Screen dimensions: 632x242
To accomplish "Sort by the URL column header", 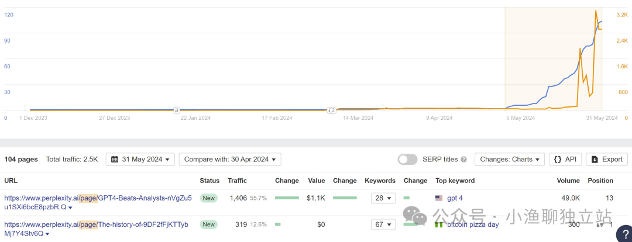I will [11, 181].
